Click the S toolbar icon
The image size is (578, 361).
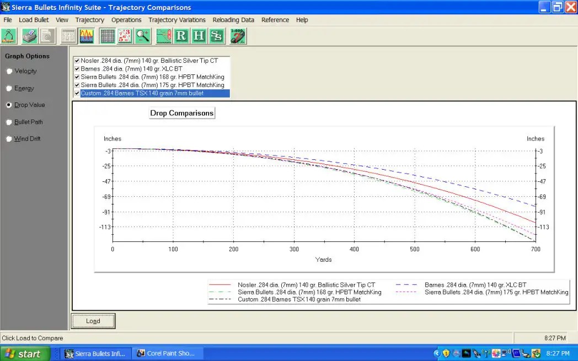217,36
